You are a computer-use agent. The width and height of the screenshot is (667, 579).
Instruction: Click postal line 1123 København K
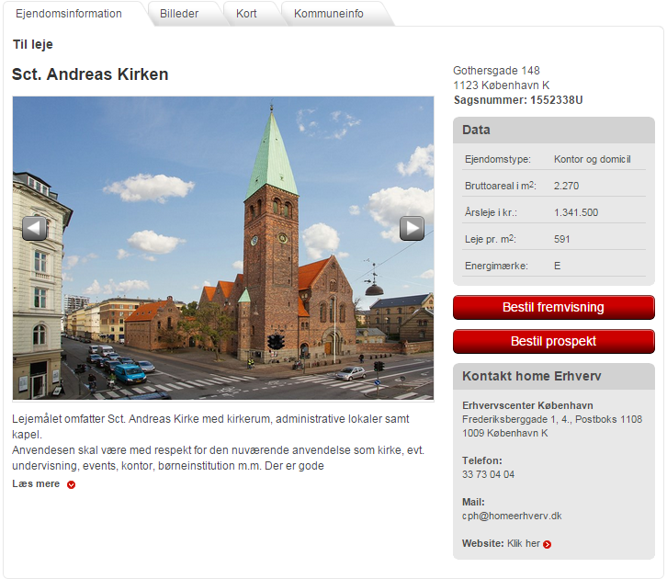[501, 85]
